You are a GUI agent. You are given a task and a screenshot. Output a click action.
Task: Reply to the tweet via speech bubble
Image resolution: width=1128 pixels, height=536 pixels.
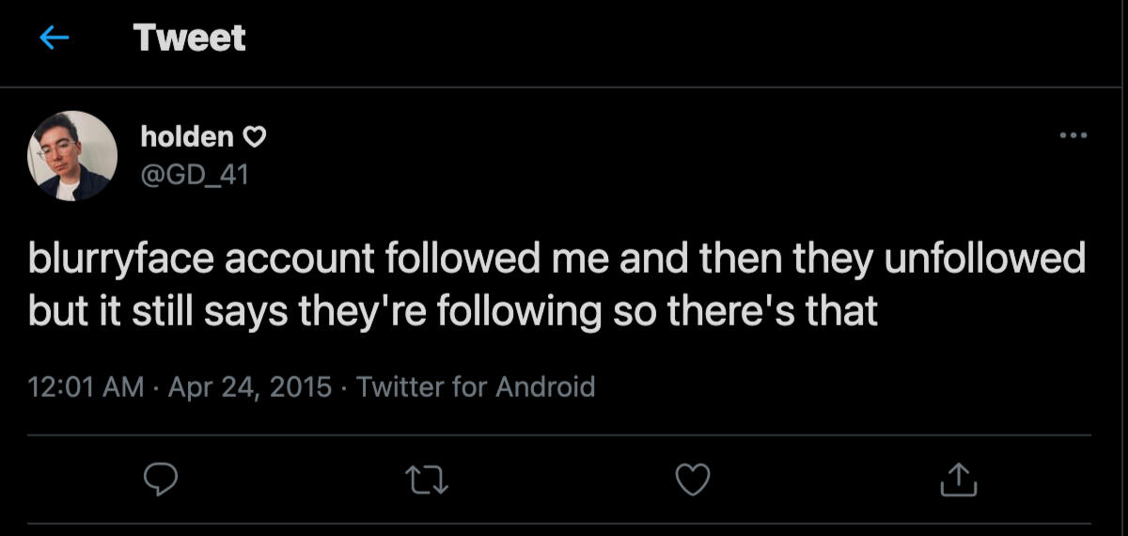(161, 480)
